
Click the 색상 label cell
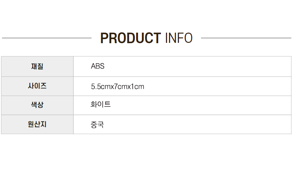(37, 105)
